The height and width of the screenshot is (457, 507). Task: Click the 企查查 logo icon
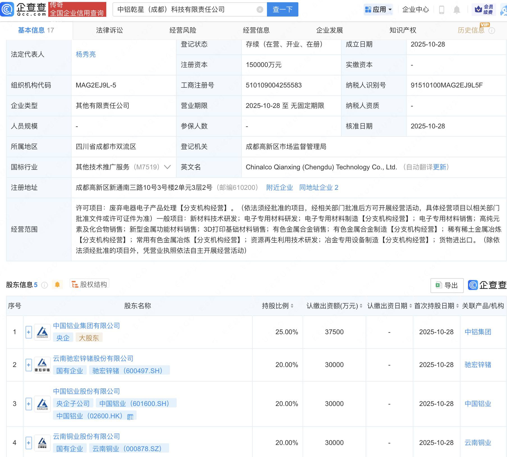[x=7, y=9]
